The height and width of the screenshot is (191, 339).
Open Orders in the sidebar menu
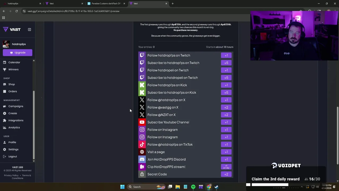click(12, 91)
